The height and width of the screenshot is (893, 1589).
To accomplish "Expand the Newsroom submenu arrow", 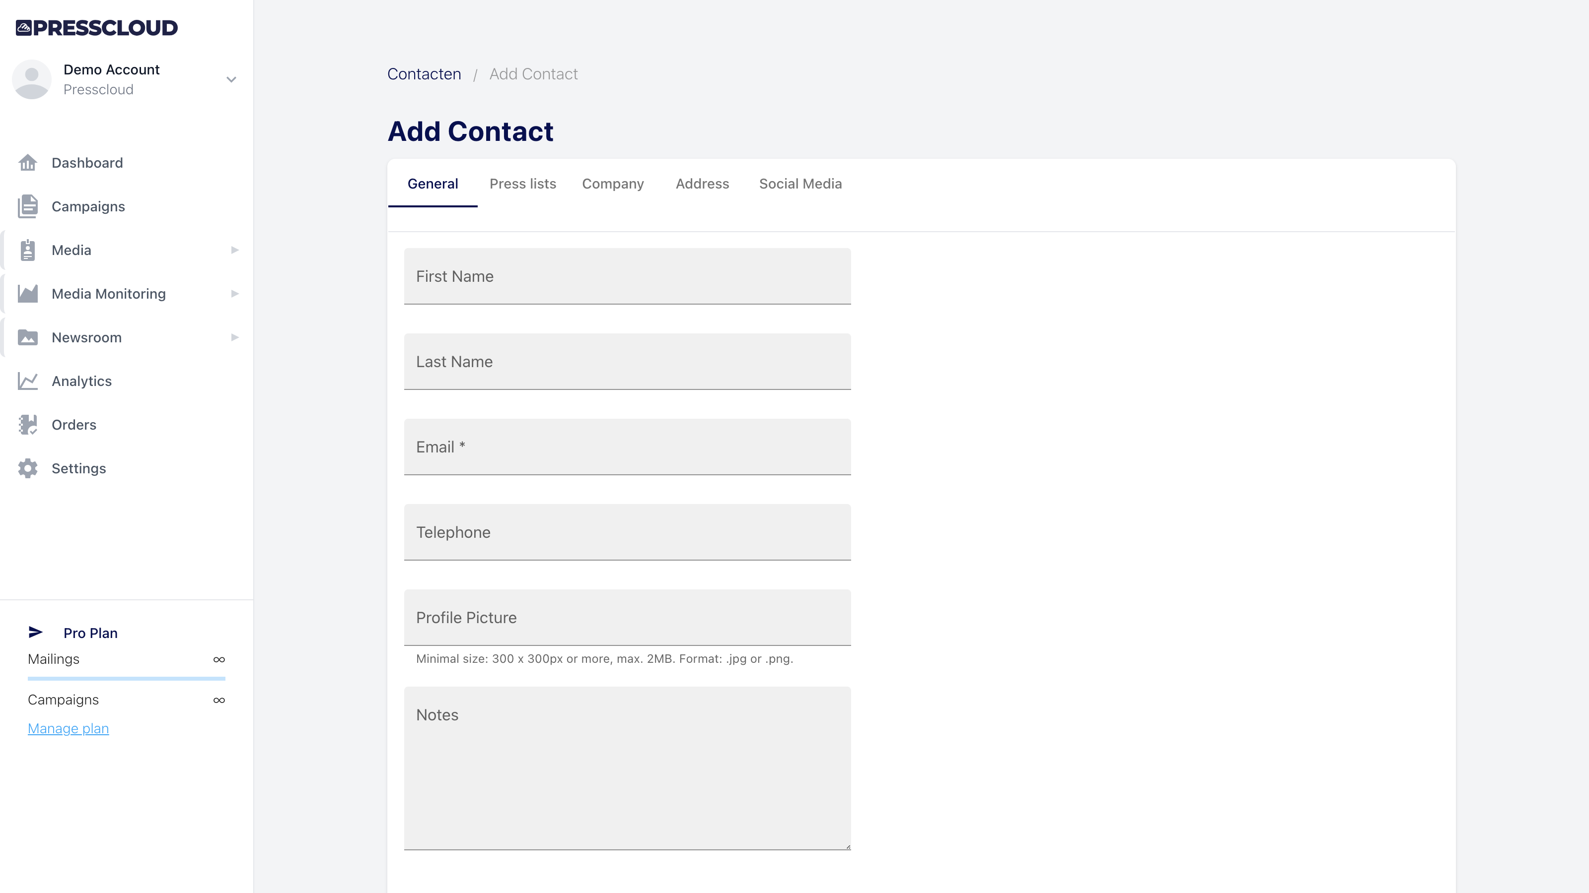I will (234, 338).
